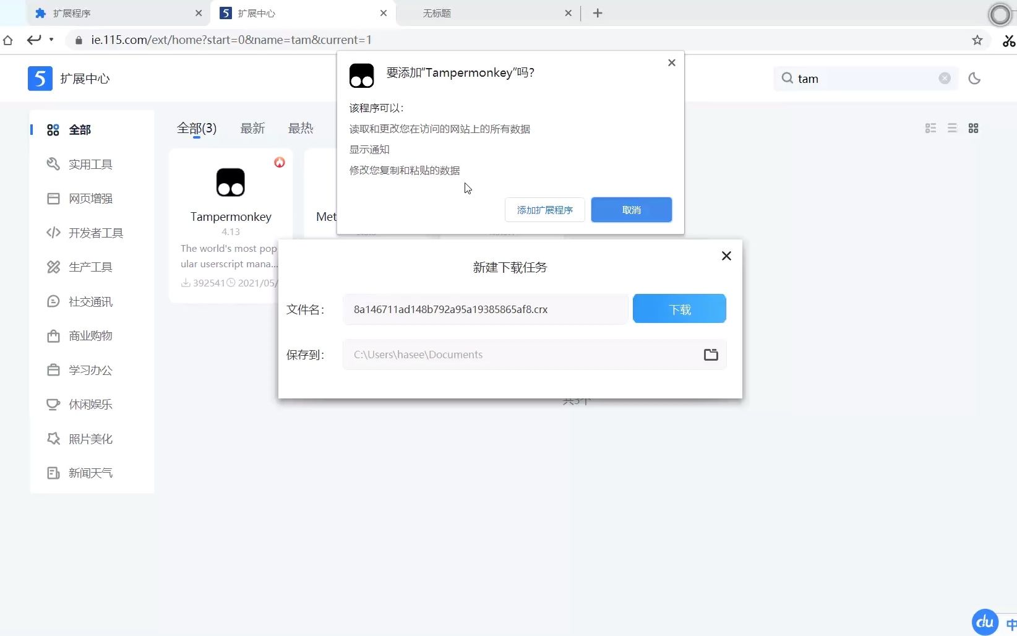Bookmark the page with the star icon
Viewport: 1017px width, 636px height.
tap(977, 40)
